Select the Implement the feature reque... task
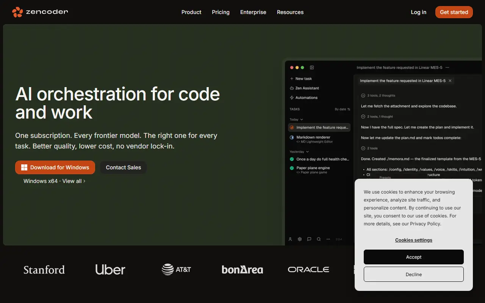Screen dimensions: 485x303 tap(319, 128)
